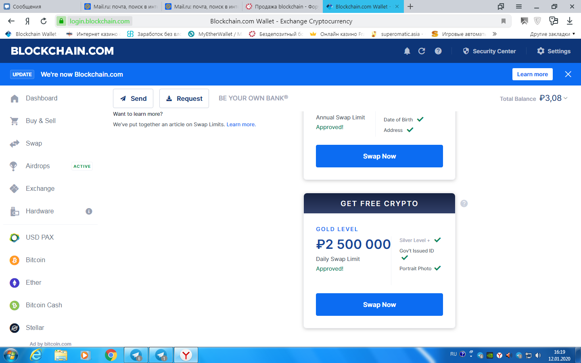Open the notifications bell icon
The height and width of the screenshot is (363, 581).
click(407, 51)
